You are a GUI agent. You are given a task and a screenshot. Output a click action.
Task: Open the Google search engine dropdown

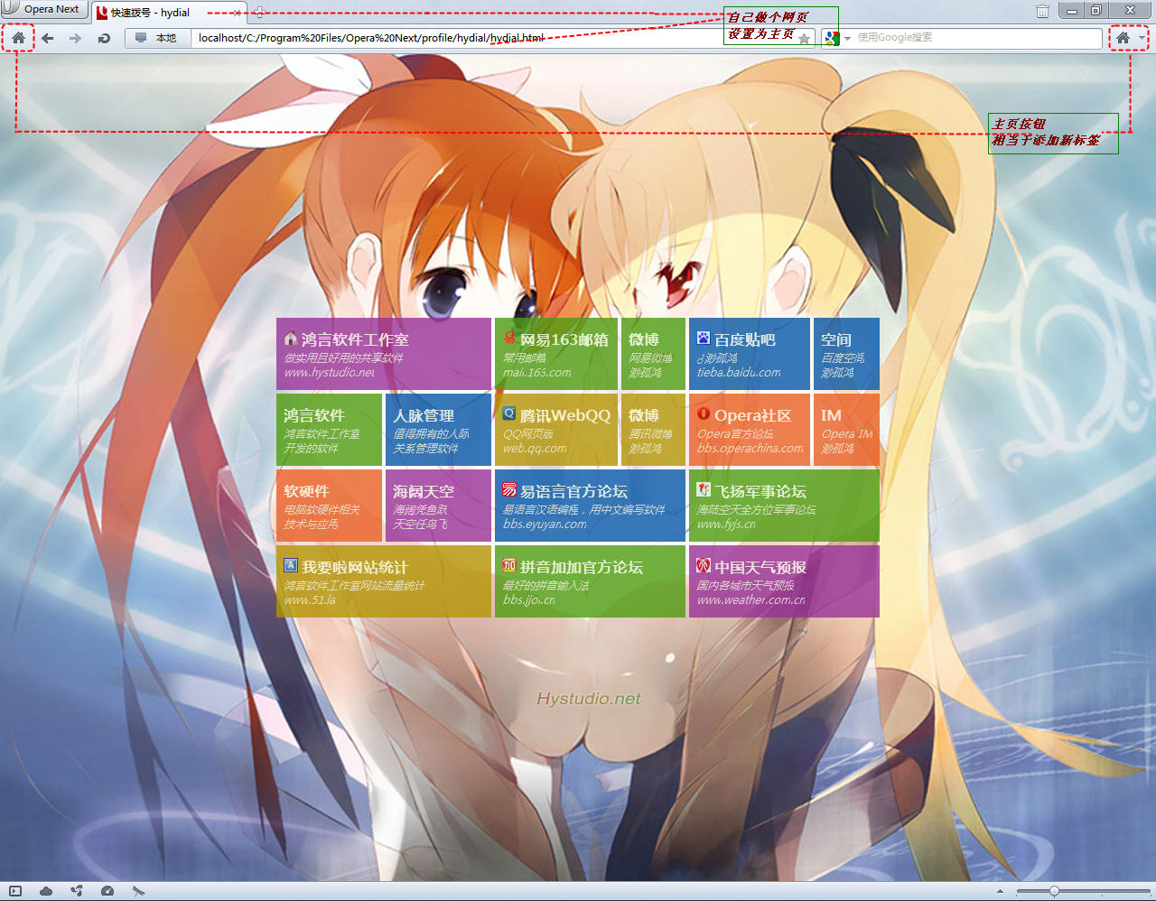pyautogui.click(x=837, y=38)
